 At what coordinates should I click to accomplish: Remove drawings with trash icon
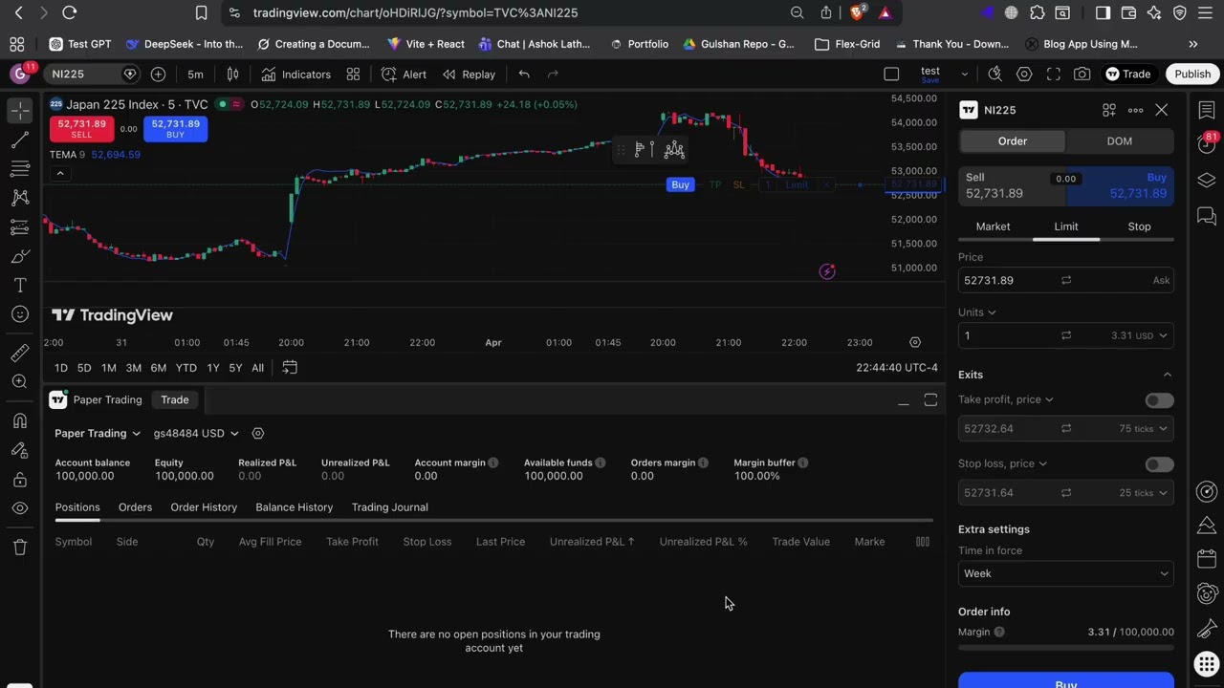(19, 548)
